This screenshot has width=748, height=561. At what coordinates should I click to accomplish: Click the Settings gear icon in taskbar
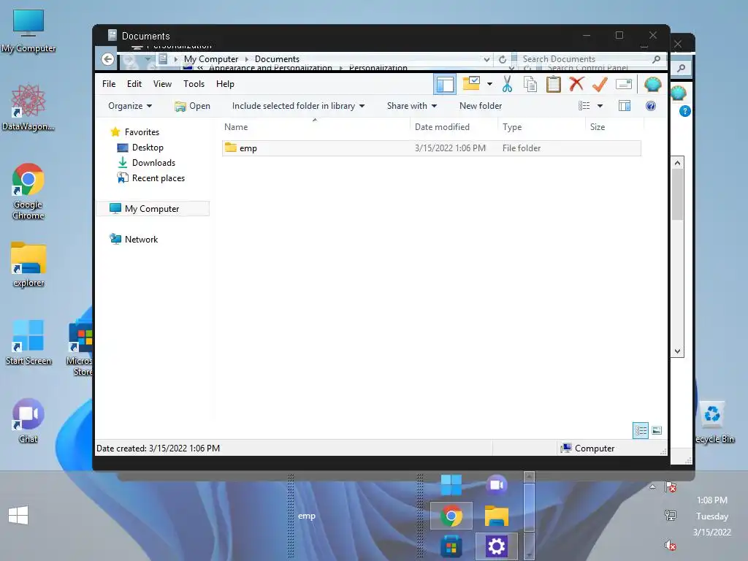pyautogui.click(x=496, y=546)
